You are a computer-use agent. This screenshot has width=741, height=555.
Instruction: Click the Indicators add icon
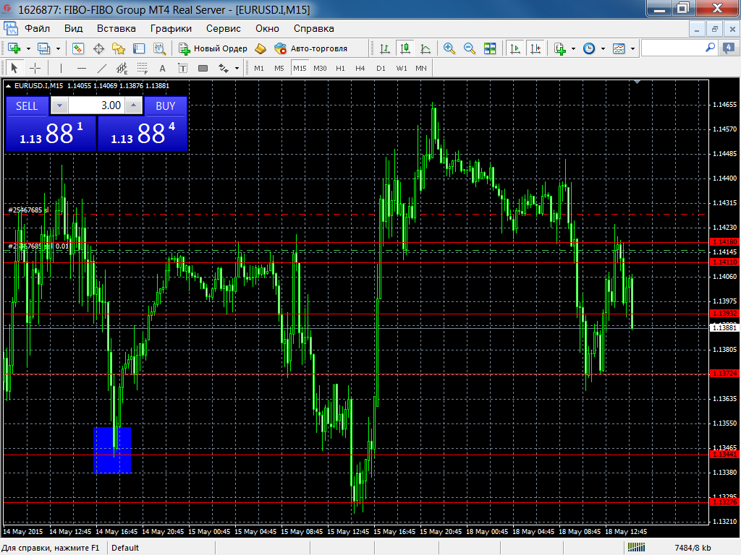coord(560,48)
